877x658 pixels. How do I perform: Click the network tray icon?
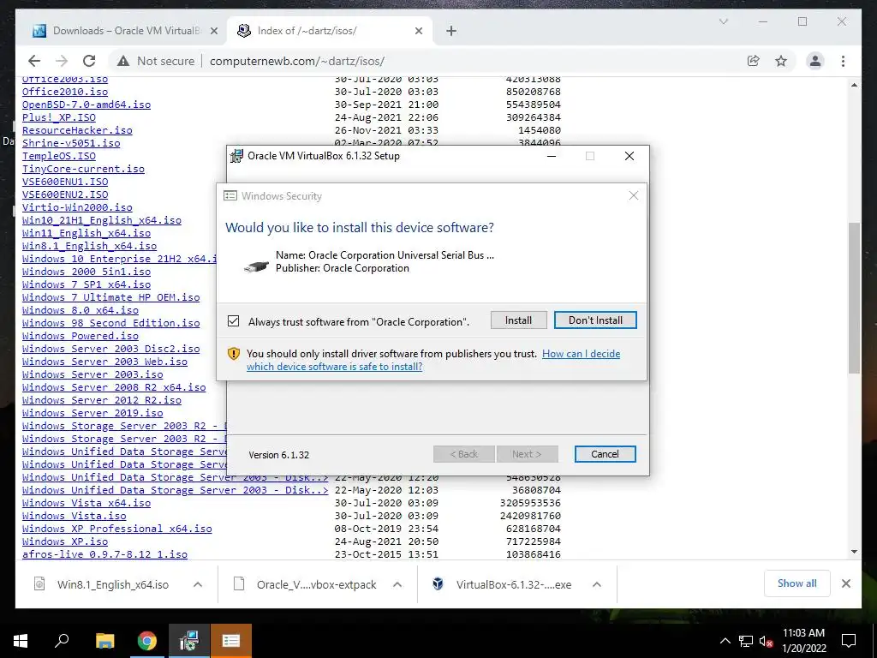pos(746,641)
